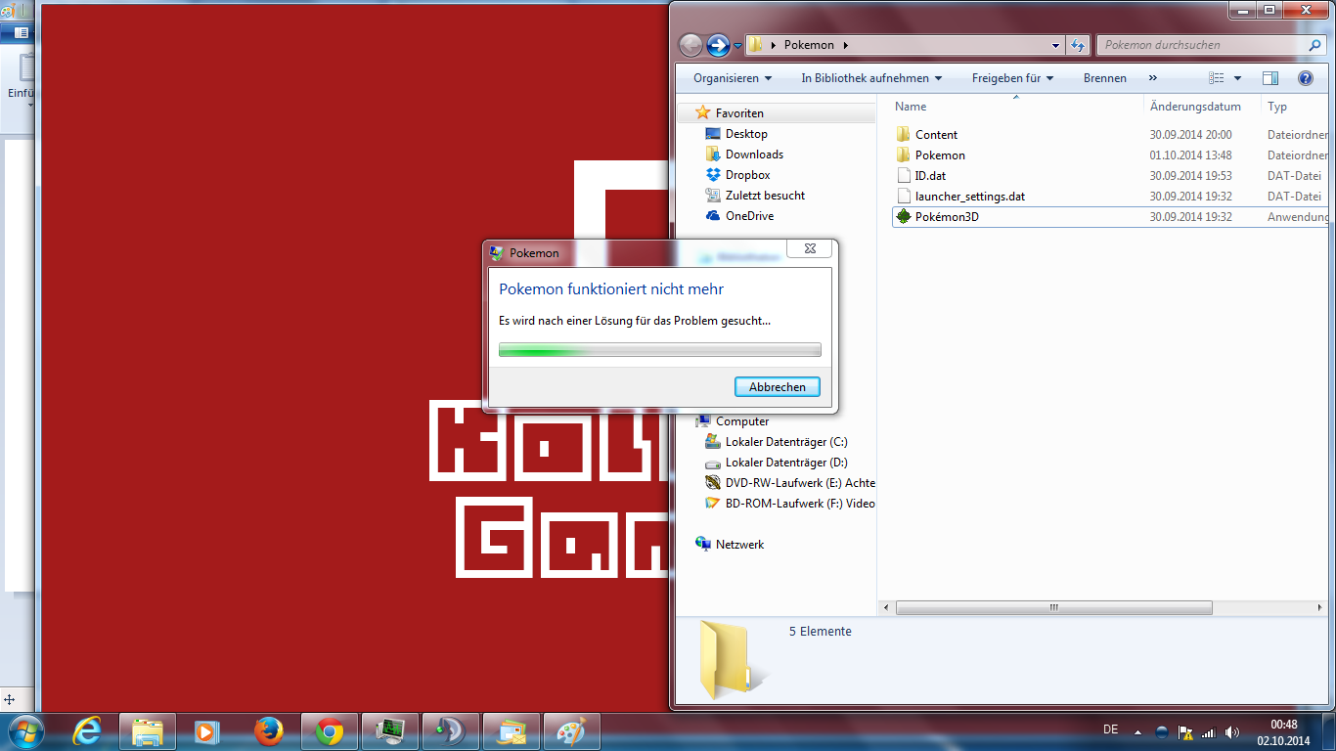Click the Pokemon durchsuchen search field
The width and height of the screenshot is (1336, 751).
[x=1203, y=45]
